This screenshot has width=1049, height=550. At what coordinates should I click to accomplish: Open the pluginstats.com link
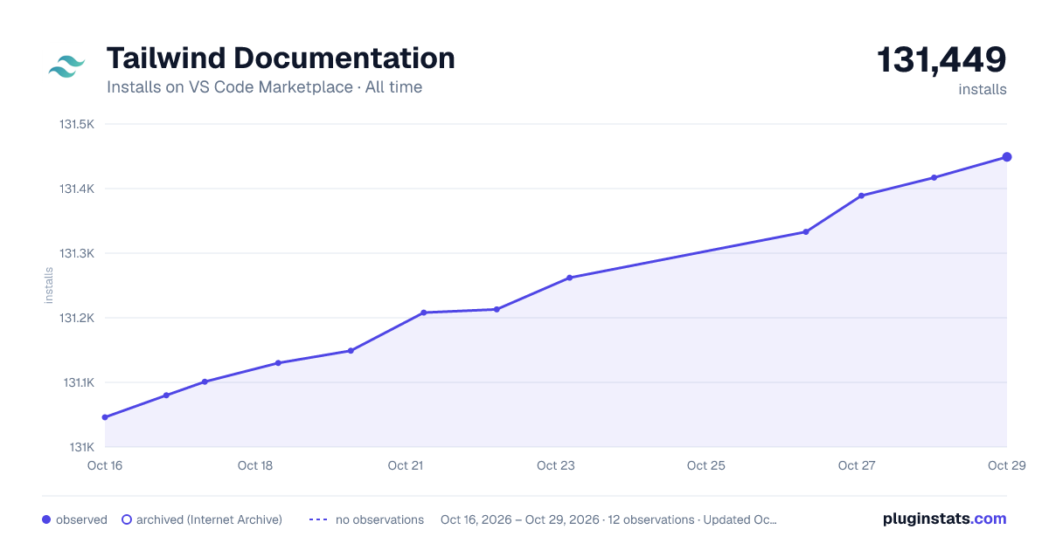[944, 519]
